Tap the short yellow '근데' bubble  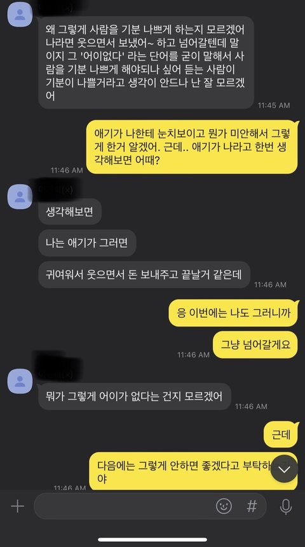281,435
